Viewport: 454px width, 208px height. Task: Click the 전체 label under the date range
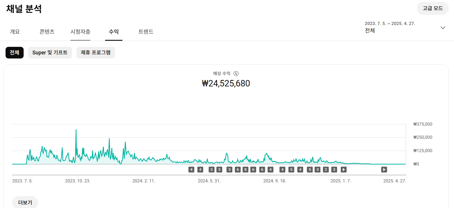(x=370, y=31)
